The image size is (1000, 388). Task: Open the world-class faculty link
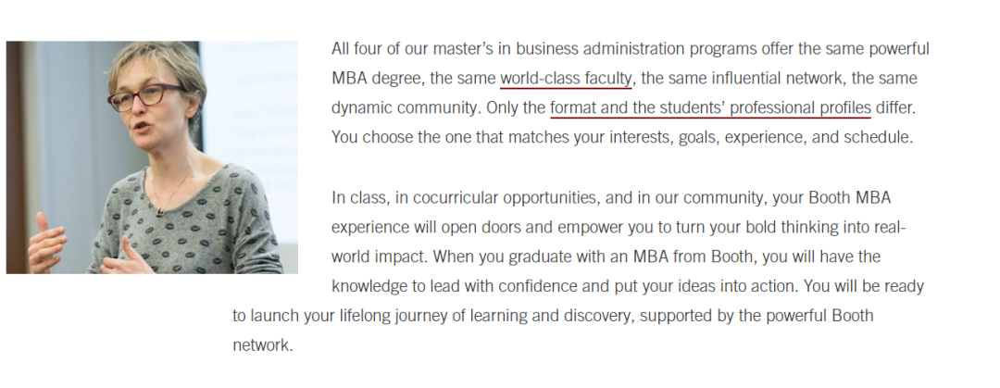coord(566,79)
